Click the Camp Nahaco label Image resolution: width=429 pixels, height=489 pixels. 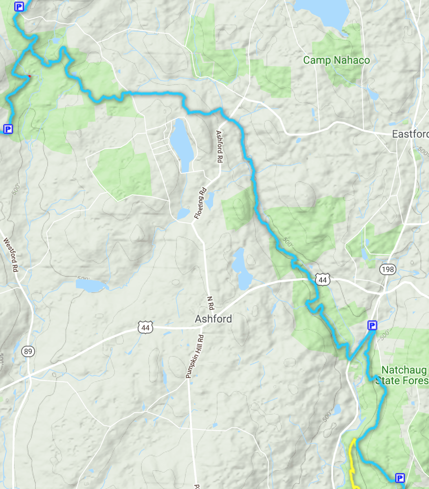tap(337, 60)
